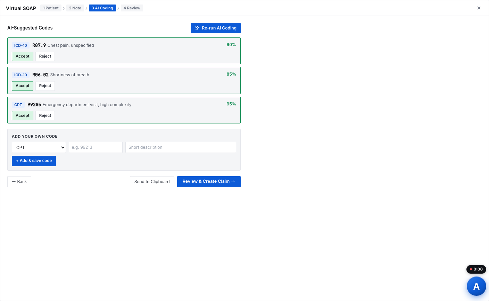Click the 90% confidence value
Screen dimensions: 489x301
pyautogui.click(x=231, y=45)
